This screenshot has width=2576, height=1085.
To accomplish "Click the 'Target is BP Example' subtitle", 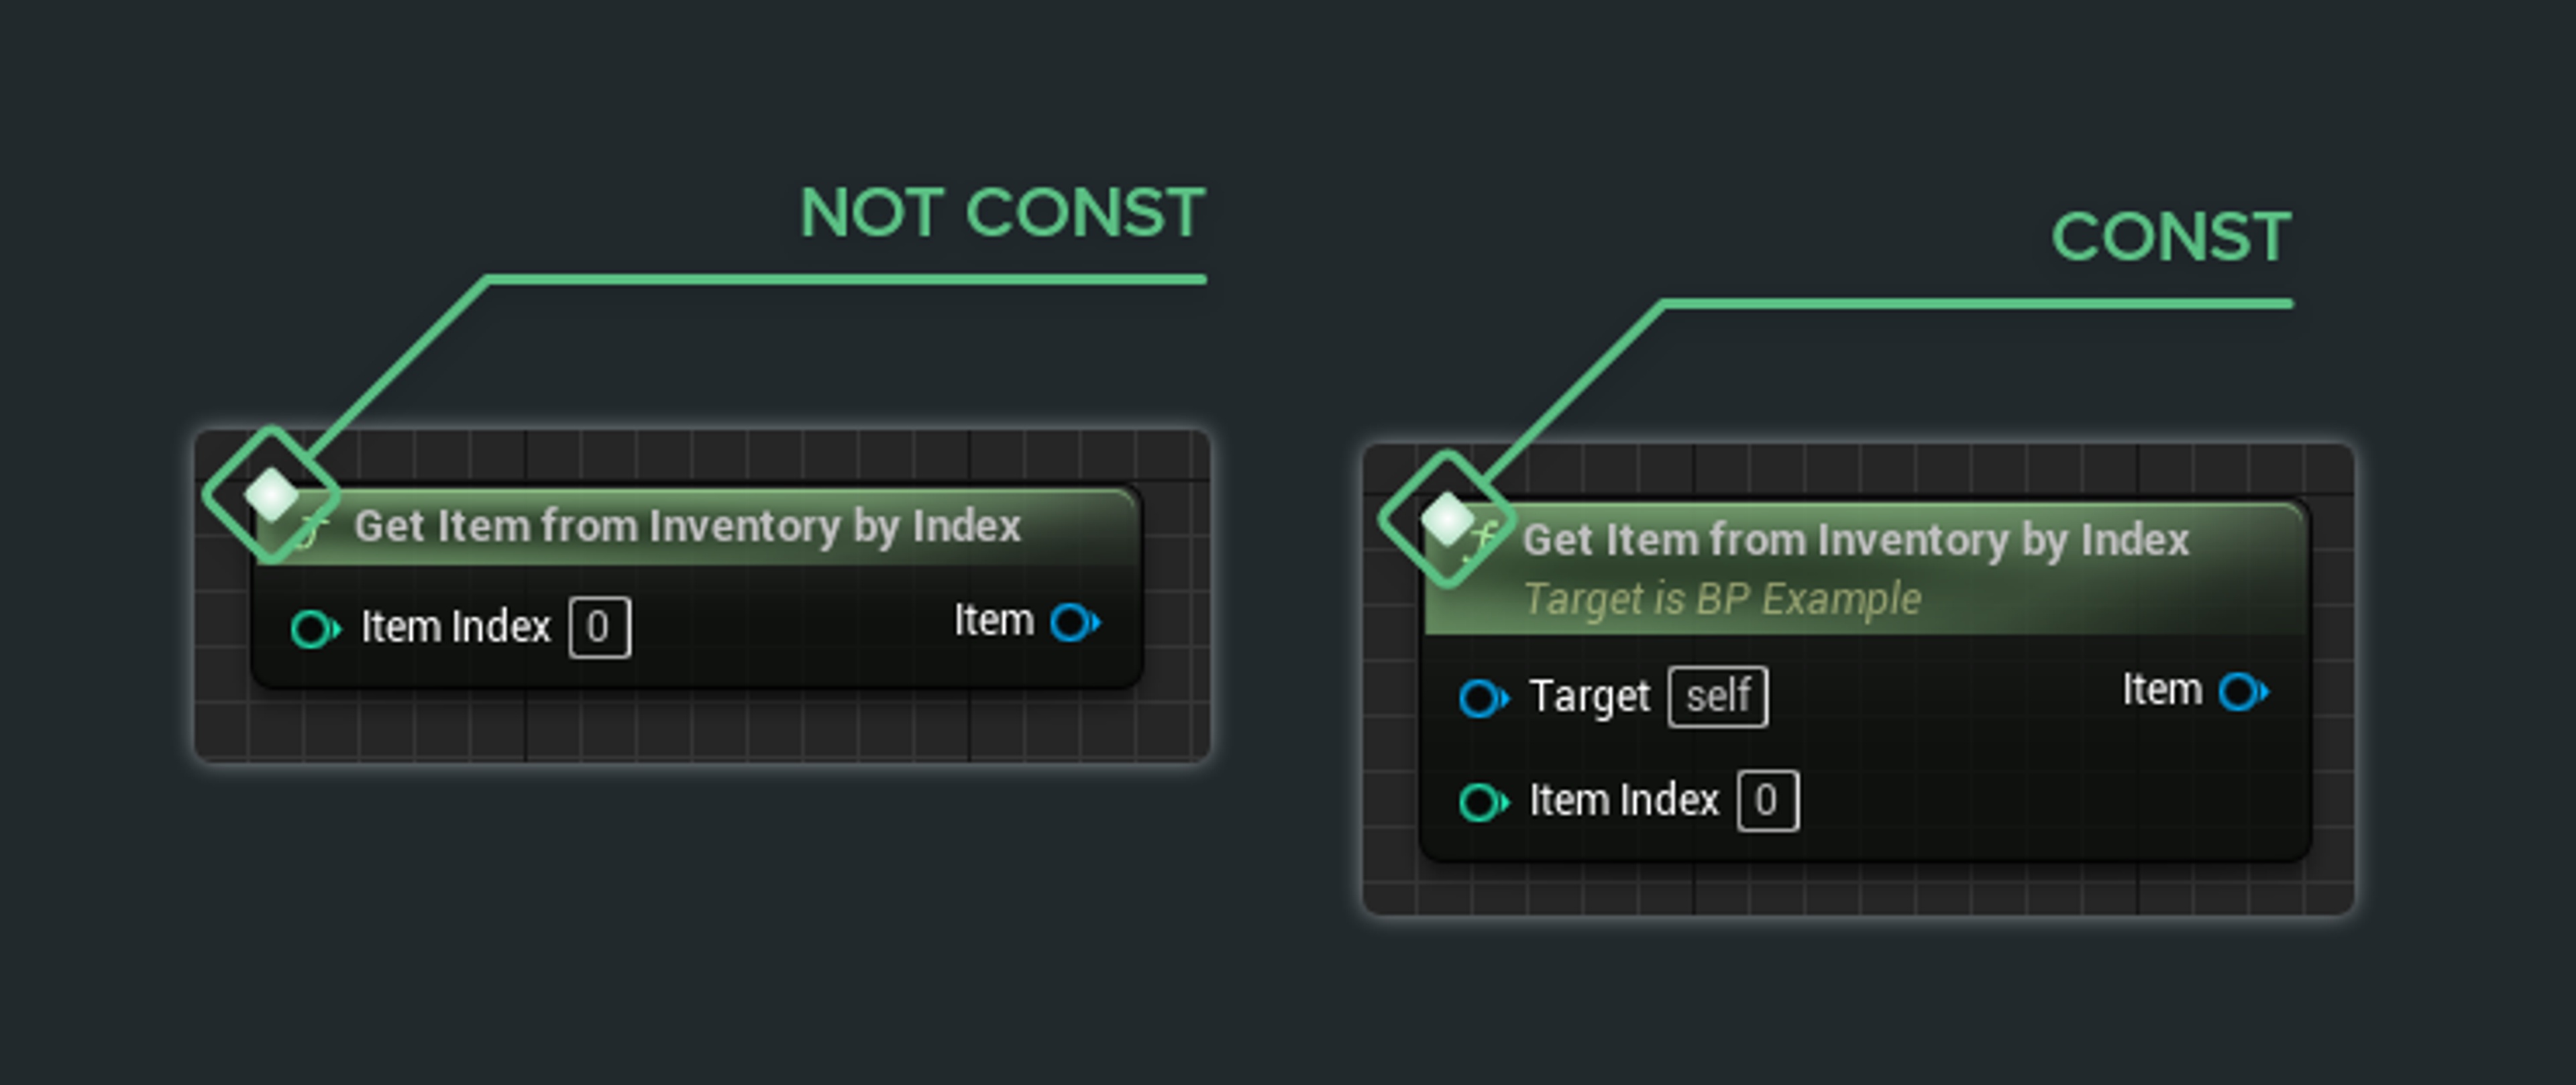I will pyautogui.click(x=1721, y=599).
